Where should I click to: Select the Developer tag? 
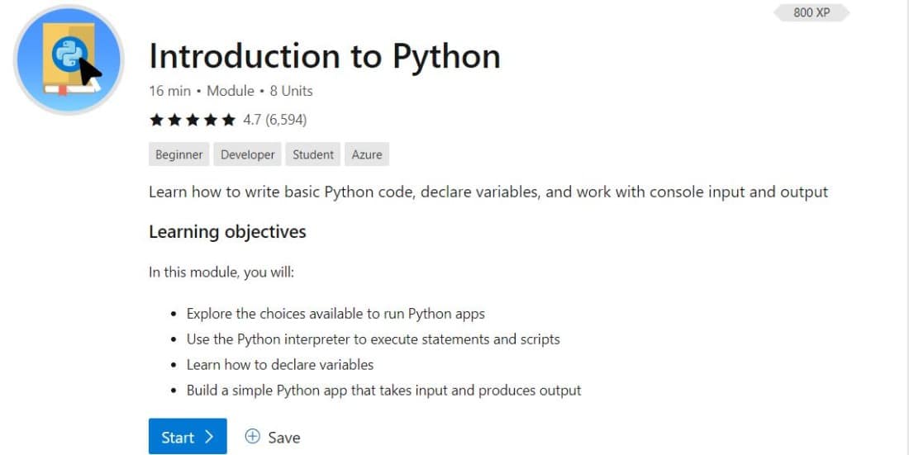(x=248, y=154)
